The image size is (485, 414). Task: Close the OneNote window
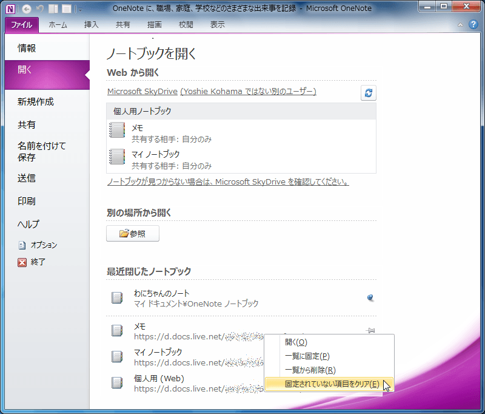466,7
